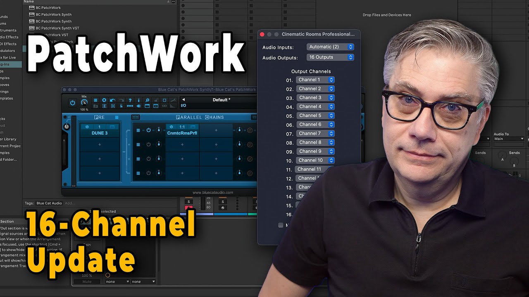Click the show windows icon in toolbar
529x297 pixels.
coord(147,106)
